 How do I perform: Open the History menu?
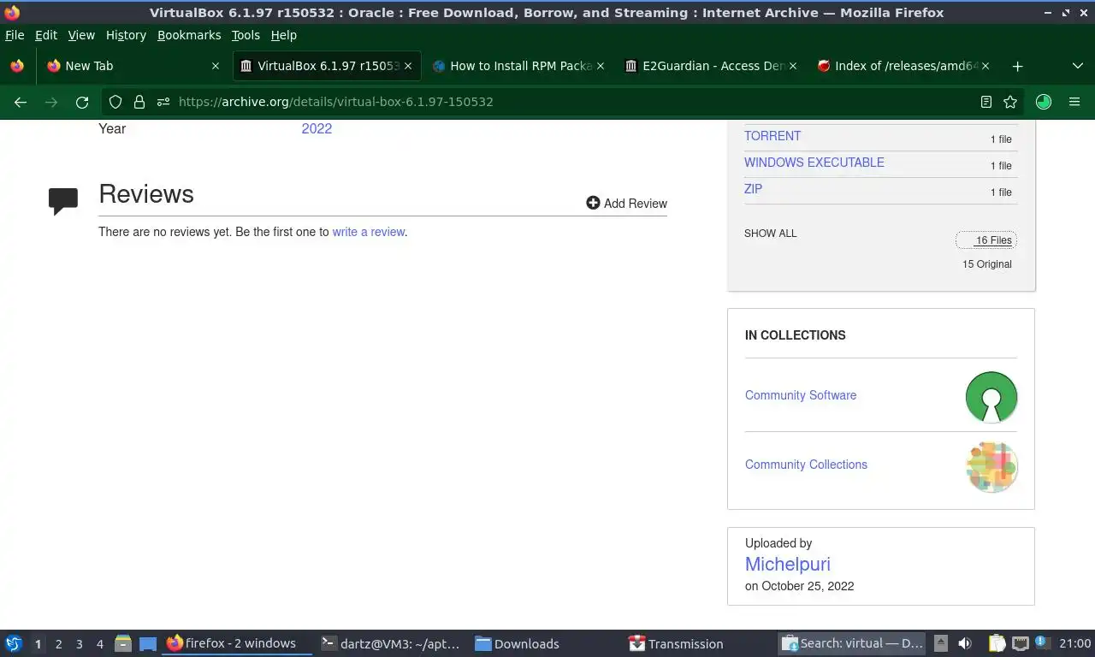126,35
